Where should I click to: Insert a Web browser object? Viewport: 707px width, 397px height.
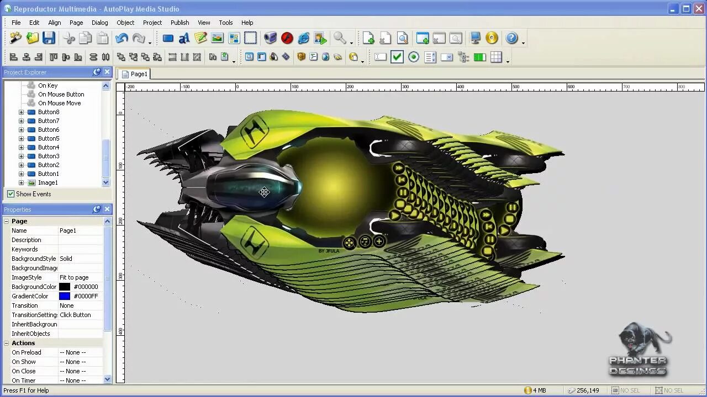(x=303, y=38)
